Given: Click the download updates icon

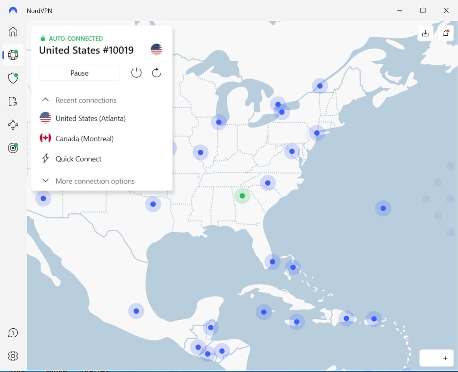Looking at the screenshot, I should pyautogui.click(x=425, y=33).
